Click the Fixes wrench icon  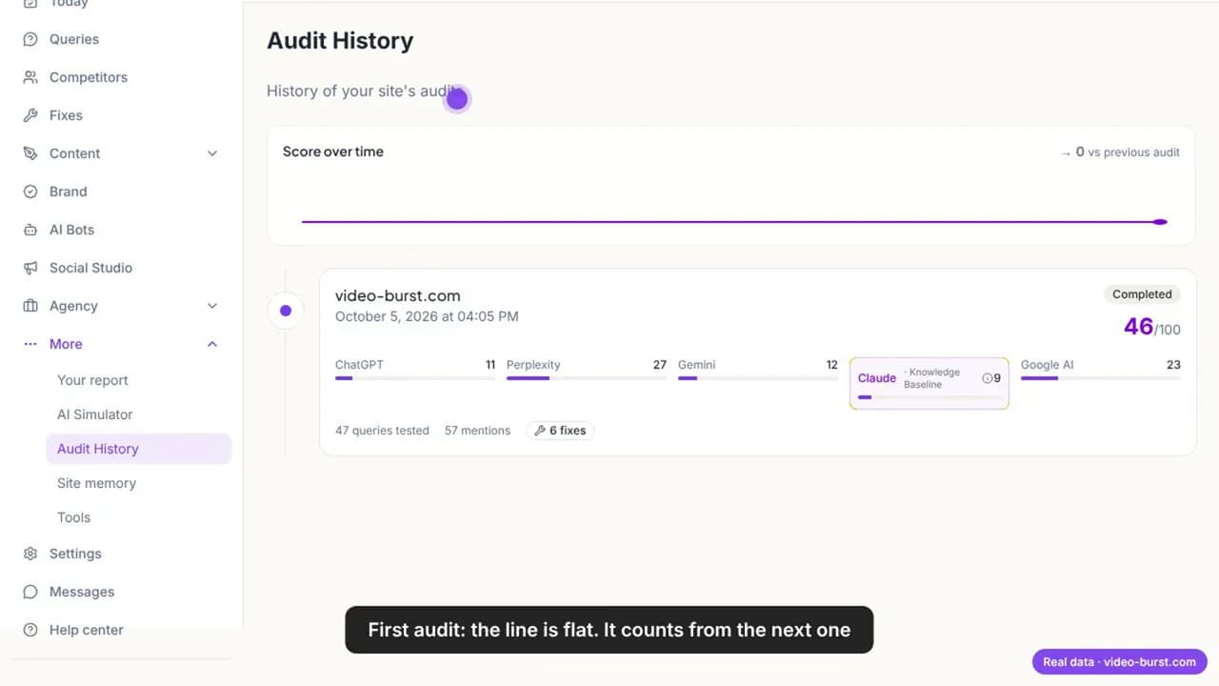(x=30, y=115)
